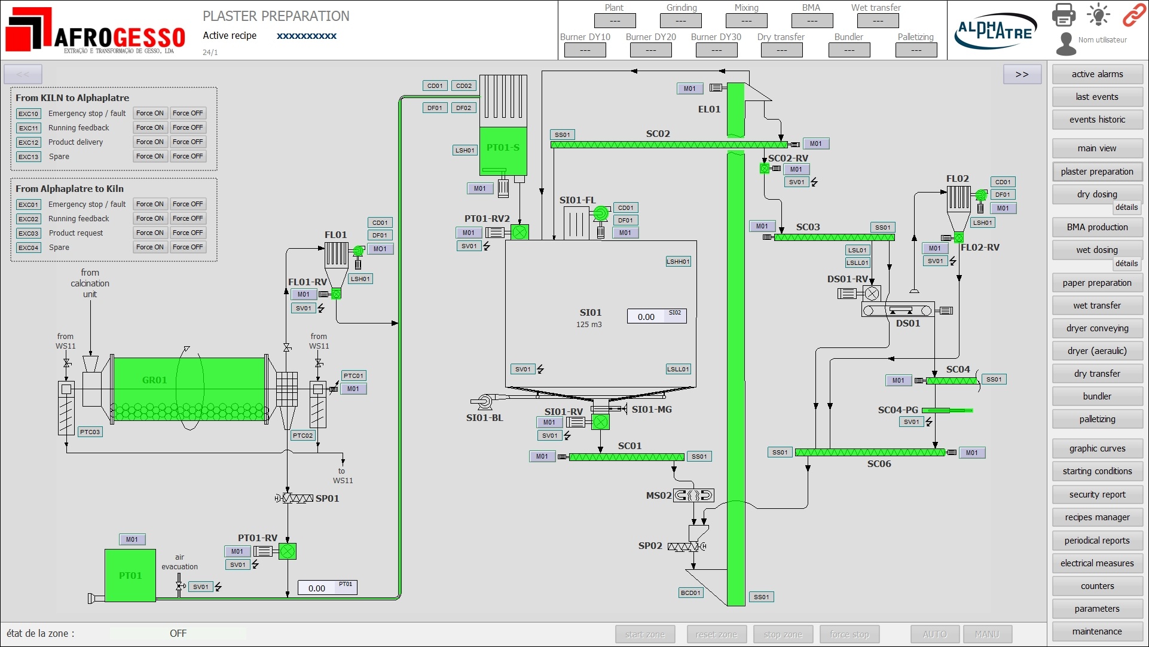Select the SP01 screw sampler symbol

pos(294,498)
